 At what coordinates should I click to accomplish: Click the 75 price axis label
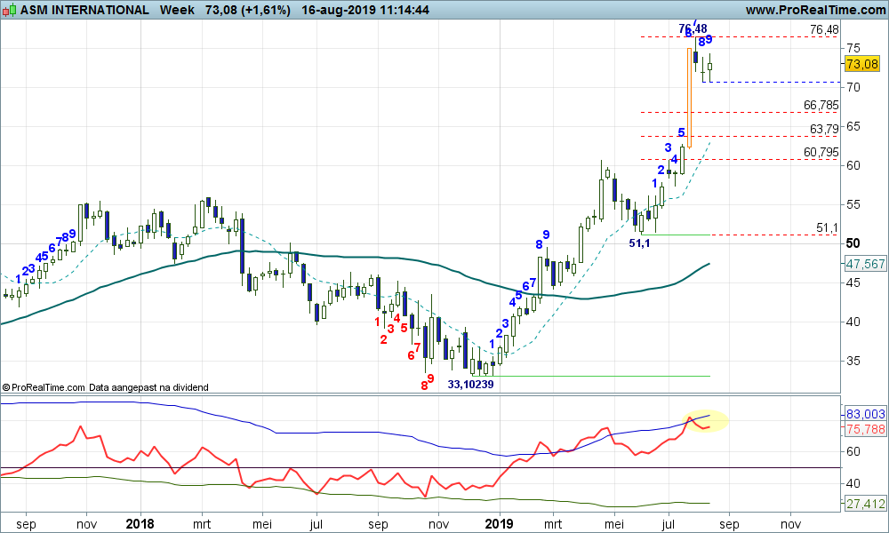(853, 48)
